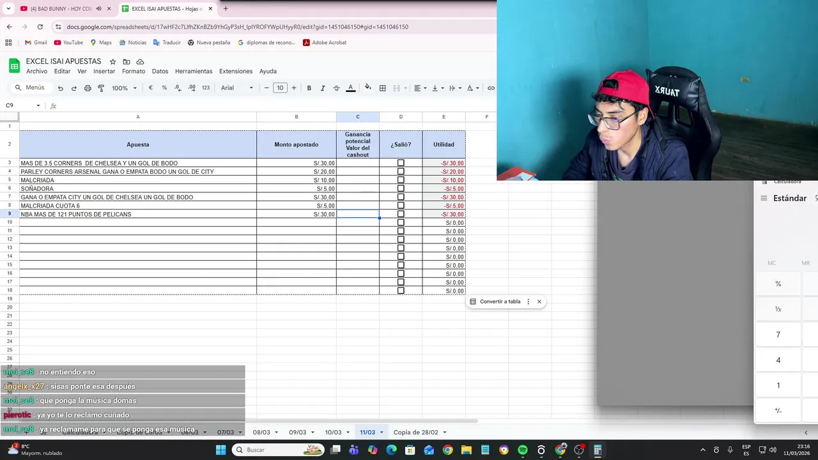The width and height of the screenshot is (818, 460).
Task: Print the spreadsheet using the printer icon
Action: 88,88
